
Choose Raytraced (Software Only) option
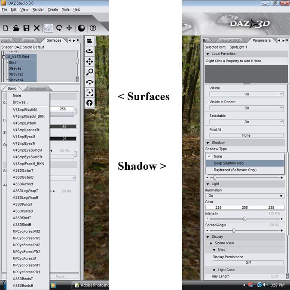[x=245, y=170]
